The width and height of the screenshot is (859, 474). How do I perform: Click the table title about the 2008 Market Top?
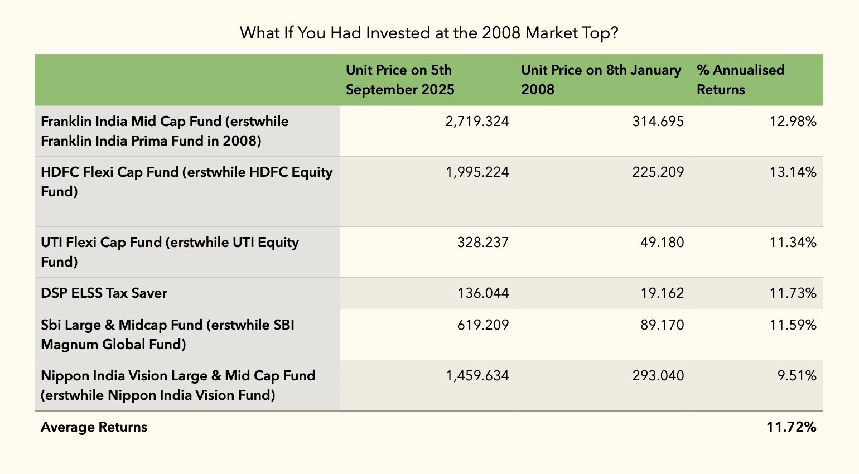429,33
